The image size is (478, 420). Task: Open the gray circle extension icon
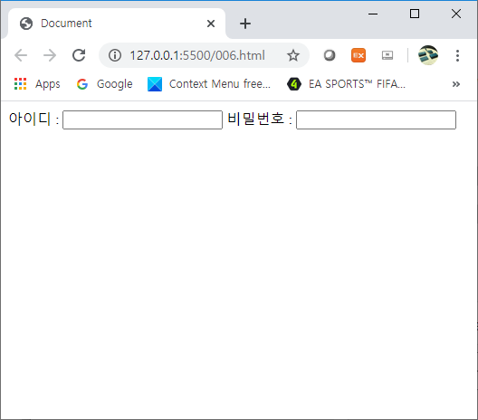pyautogui.click(x=330, y=55)
